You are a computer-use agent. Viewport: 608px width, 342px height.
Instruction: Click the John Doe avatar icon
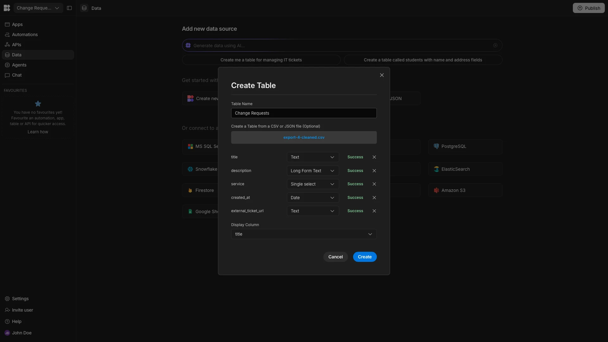[x=7, y=333]
